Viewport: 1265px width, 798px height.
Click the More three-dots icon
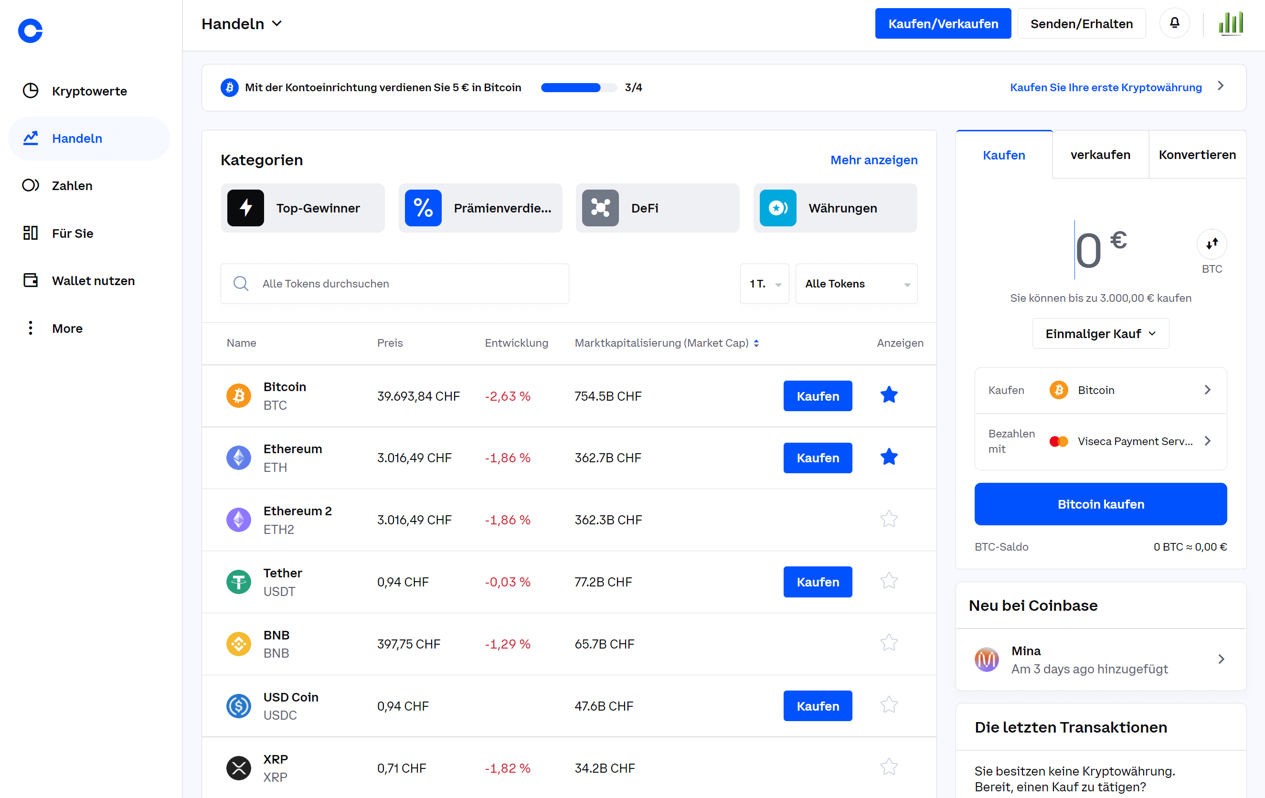pos(31,328)
